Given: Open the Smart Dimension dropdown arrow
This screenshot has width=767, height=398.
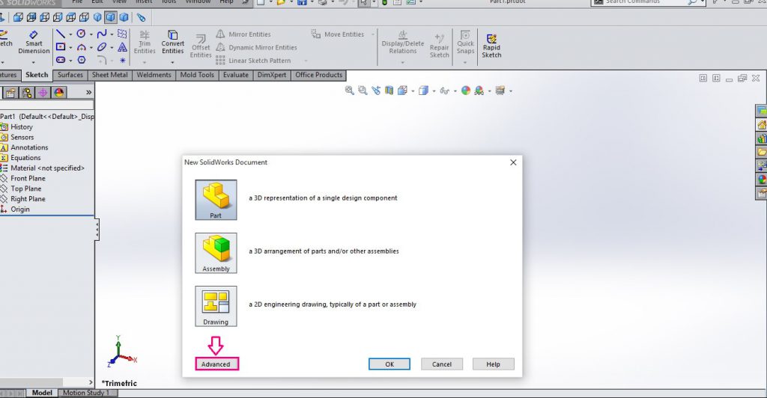Looking at the screenshot, I should (33, 62).
